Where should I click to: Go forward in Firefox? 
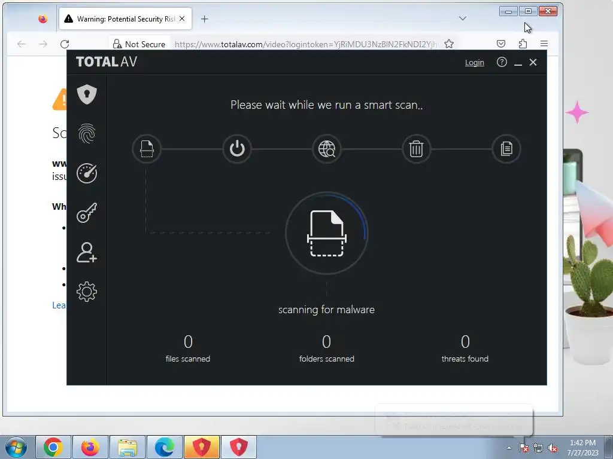point(43,44)
